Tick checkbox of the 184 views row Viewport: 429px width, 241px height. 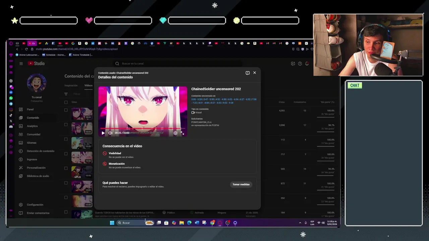(66, 212)
